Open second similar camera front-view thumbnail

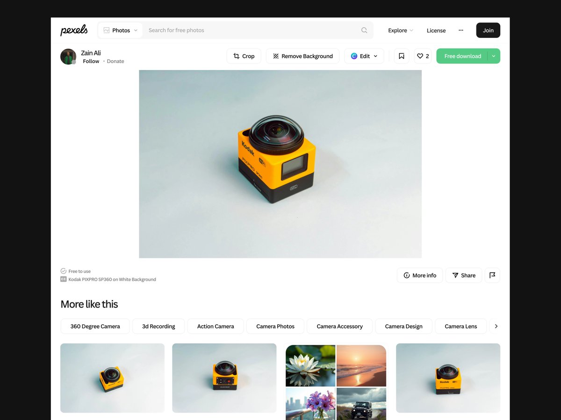click(x=224, y=378)
